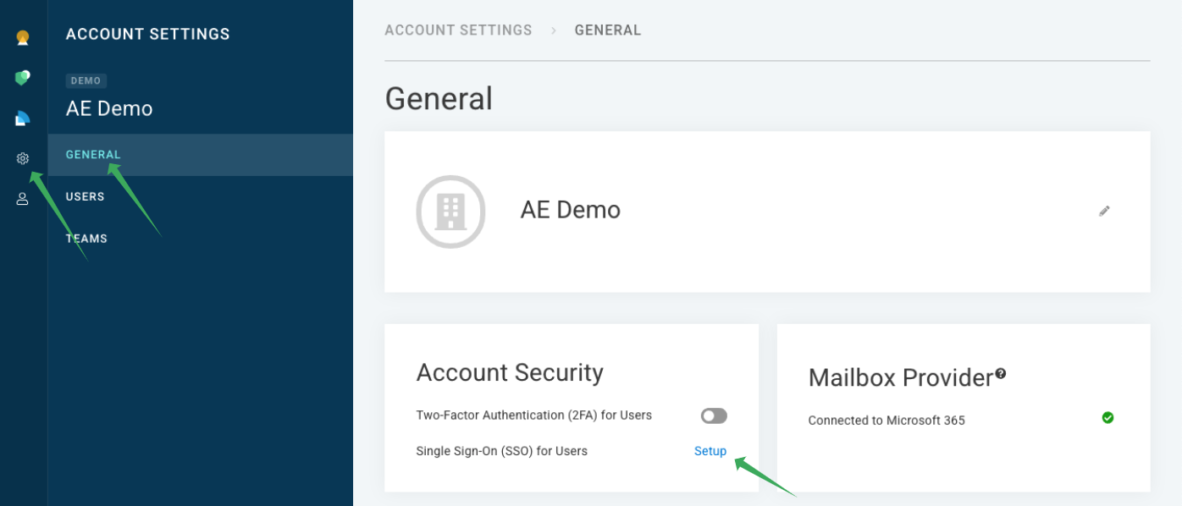This screenshot has width=1182, height=506.
Task: Click General in the breadcrumb
Action: coord(608,30)
